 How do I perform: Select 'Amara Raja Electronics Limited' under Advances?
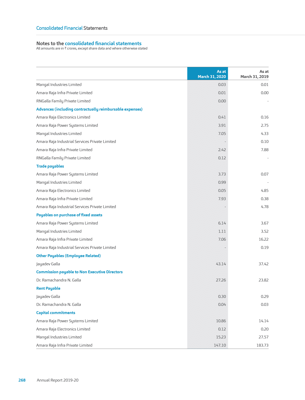pos(63,117)
